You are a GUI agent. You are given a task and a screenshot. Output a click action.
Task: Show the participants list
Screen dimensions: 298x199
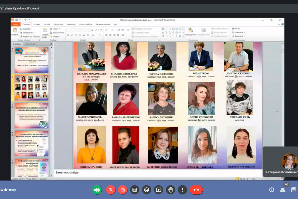point(283,190)
